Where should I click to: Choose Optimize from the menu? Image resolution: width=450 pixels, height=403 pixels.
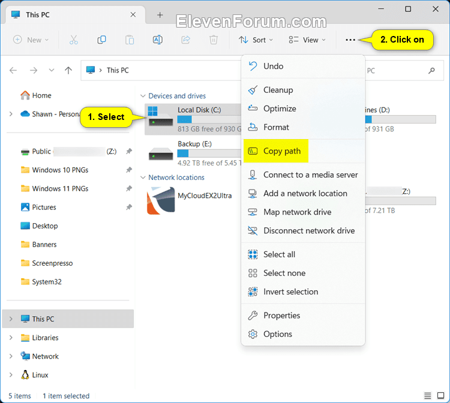[x=303, y=109]
